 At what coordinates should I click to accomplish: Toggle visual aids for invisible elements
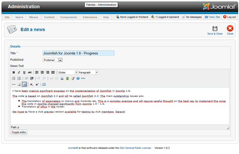pos(24,84)
